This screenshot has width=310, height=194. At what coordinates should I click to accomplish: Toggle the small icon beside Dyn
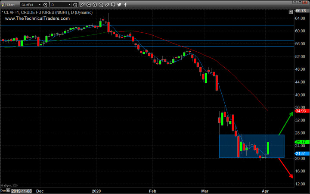(8, 191)
